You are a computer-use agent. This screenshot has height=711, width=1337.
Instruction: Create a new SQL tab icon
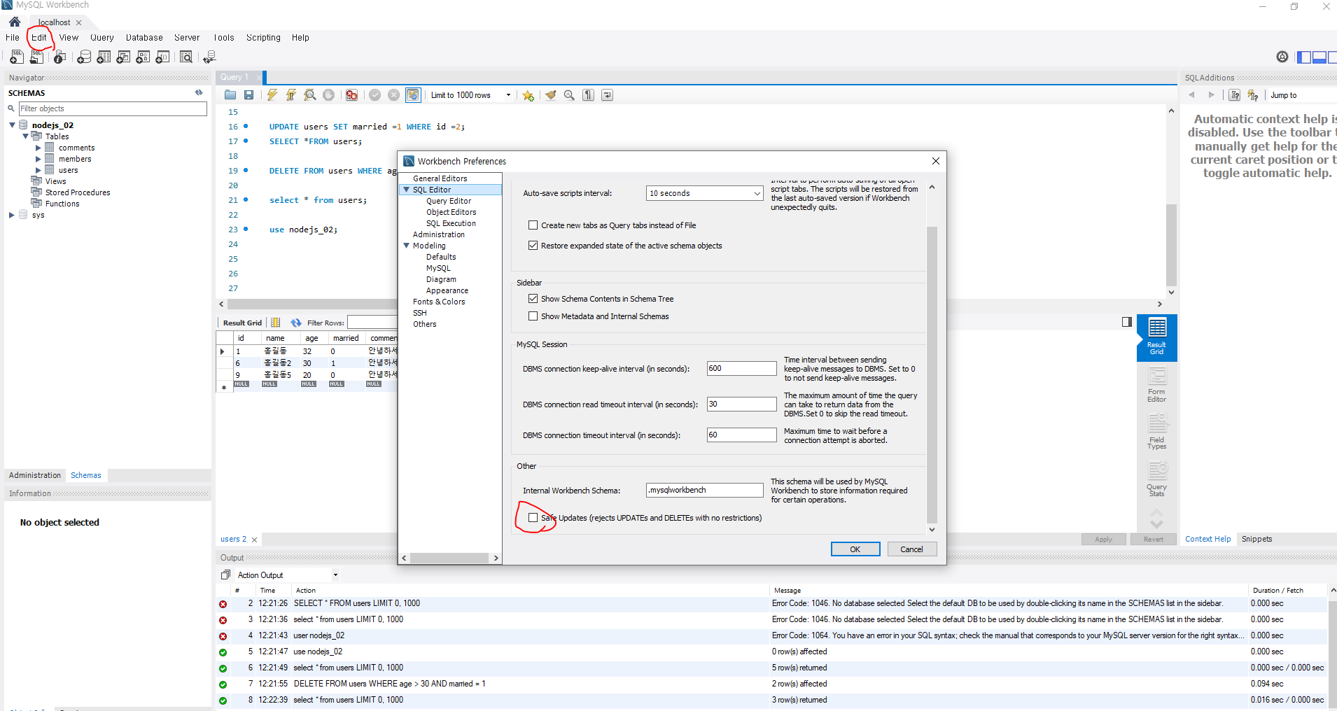point(17,57)
